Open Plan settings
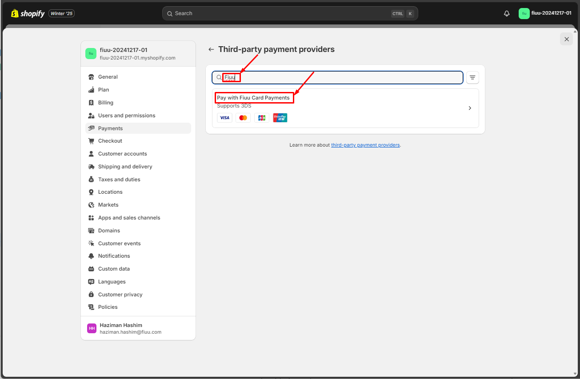The width and height of the screenshot is (580, 379). pyautogui.click(x=138, y=90)
